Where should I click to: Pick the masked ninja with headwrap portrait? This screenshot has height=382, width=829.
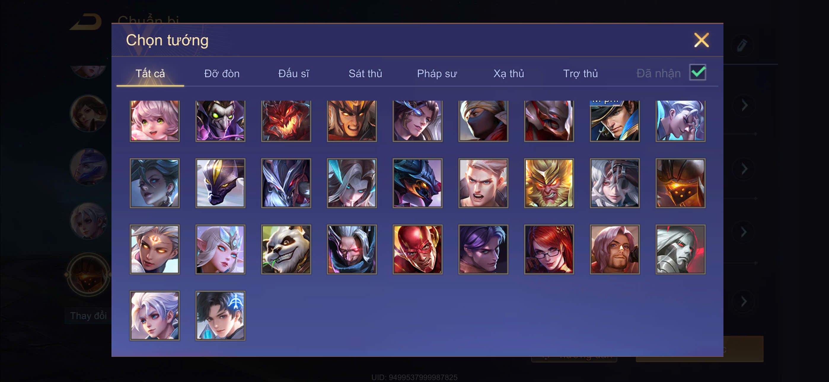pos(483,121)
